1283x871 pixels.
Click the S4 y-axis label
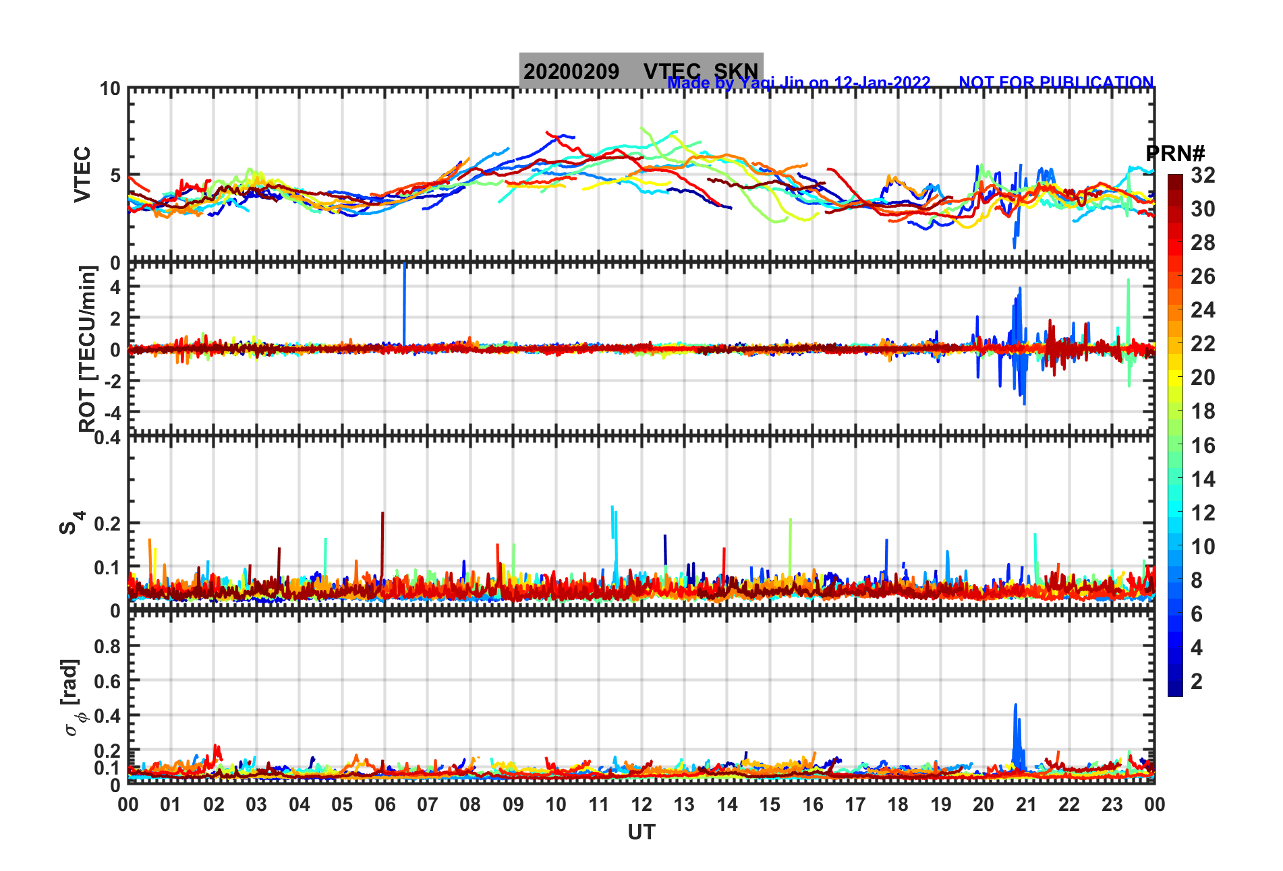pyautogui.click(x=72, y=522)
